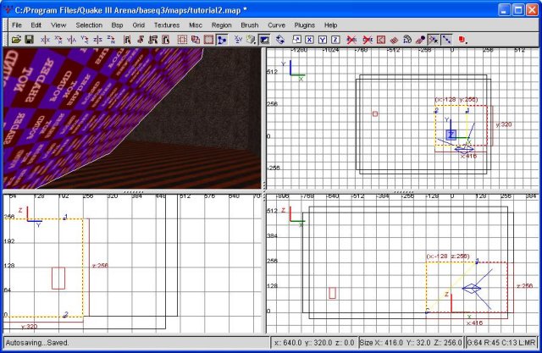Change the 2D view orientation (XYZ icon)
The height and width of the screenshot is (353, 542).
(238, 40)
